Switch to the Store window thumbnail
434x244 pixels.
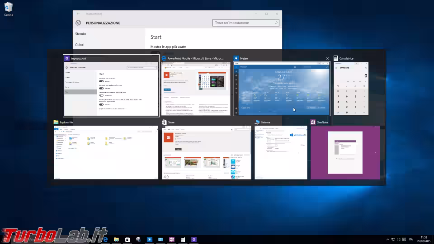pos(207,152)
